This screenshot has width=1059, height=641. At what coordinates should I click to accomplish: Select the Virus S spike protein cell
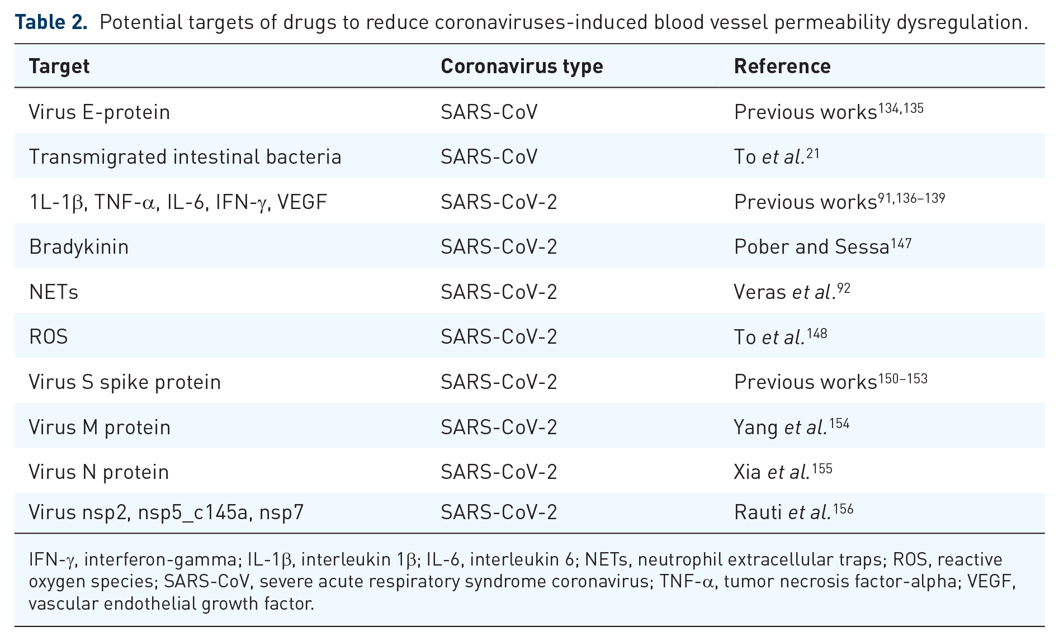pos(125,382)
